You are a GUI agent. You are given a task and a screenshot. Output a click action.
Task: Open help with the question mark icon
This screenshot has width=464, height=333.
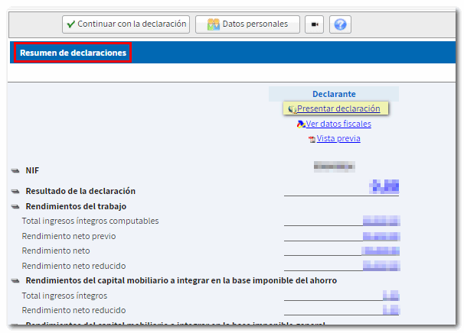click(341, 24)
